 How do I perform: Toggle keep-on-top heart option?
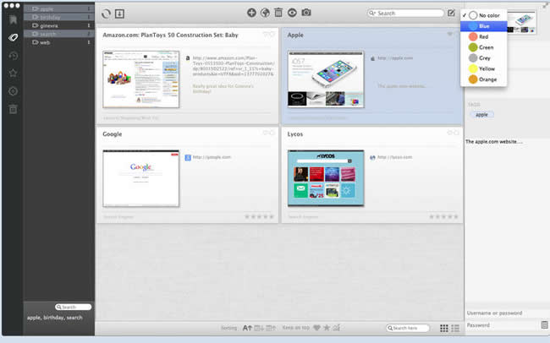(x=316, y=327)
